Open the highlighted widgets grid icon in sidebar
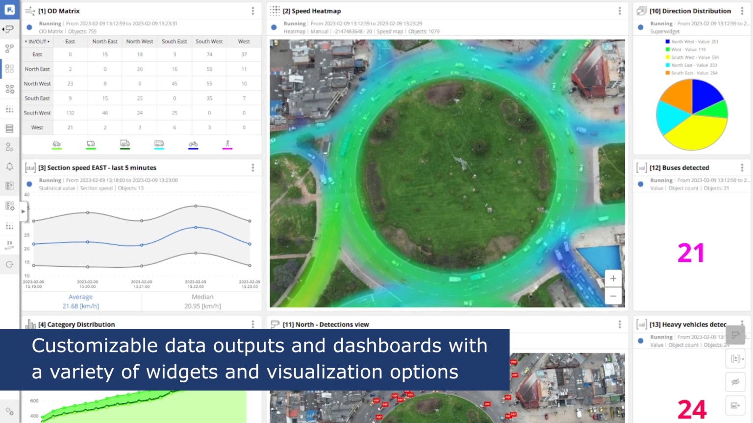753x423 pixels. [x=9, y=68]
